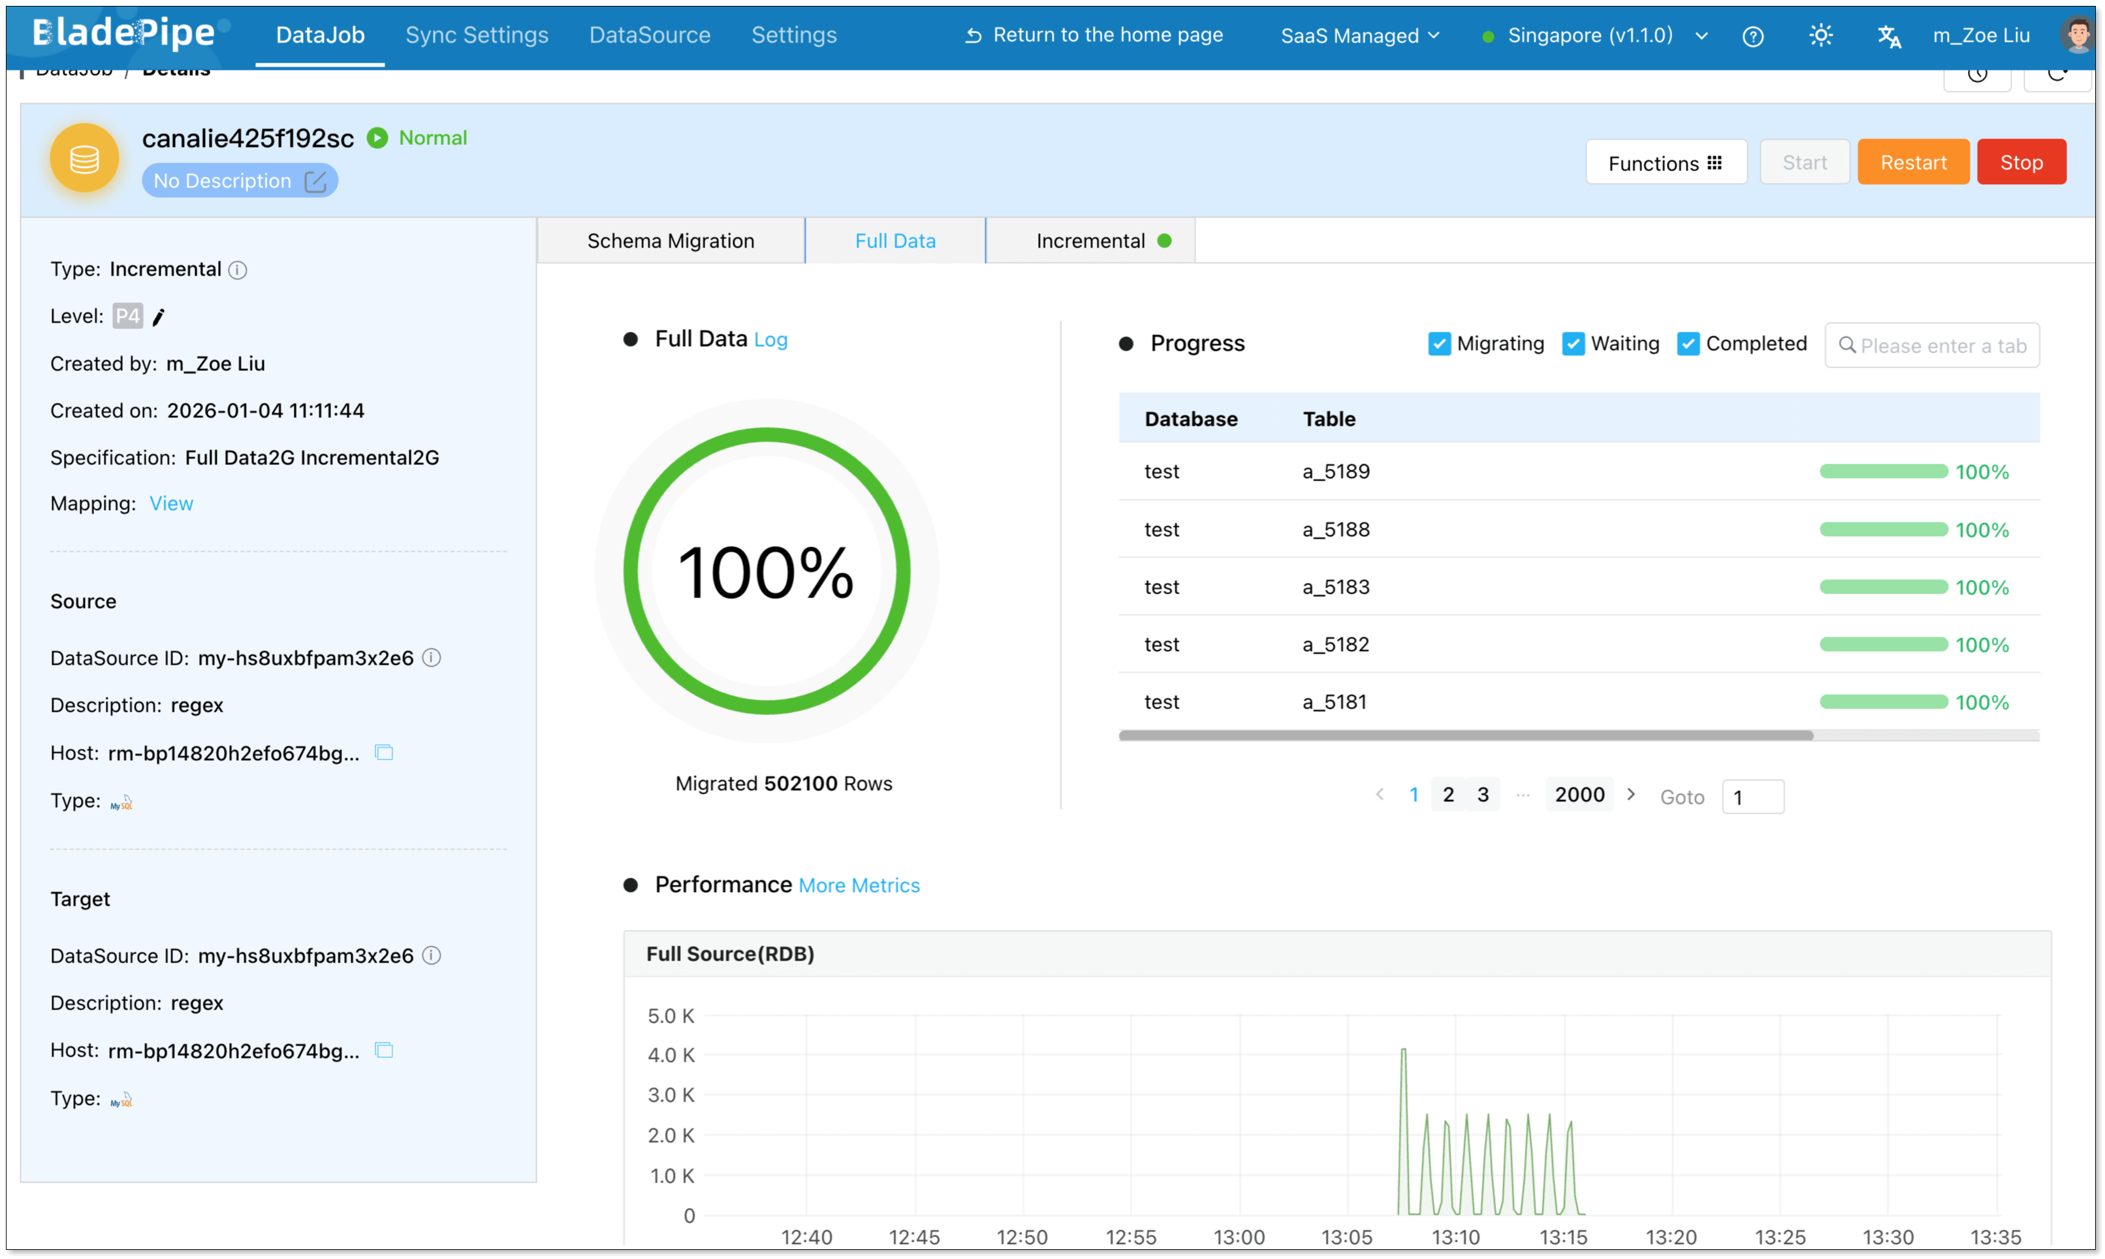
Task: Copy the Source host address
Action: [x=384, y=752]
